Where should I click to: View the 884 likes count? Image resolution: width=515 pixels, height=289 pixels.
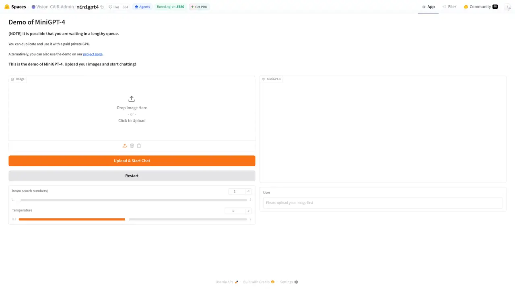click(x=125, y=7)
